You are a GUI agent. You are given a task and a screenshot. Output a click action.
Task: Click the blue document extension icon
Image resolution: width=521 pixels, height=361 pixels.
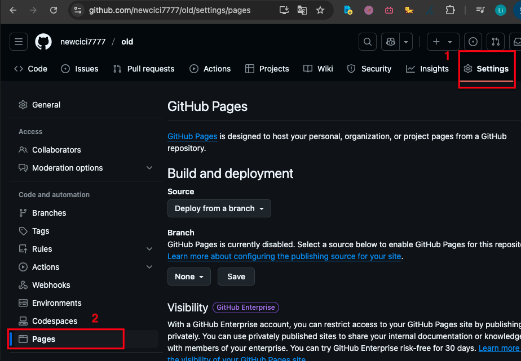348,10
